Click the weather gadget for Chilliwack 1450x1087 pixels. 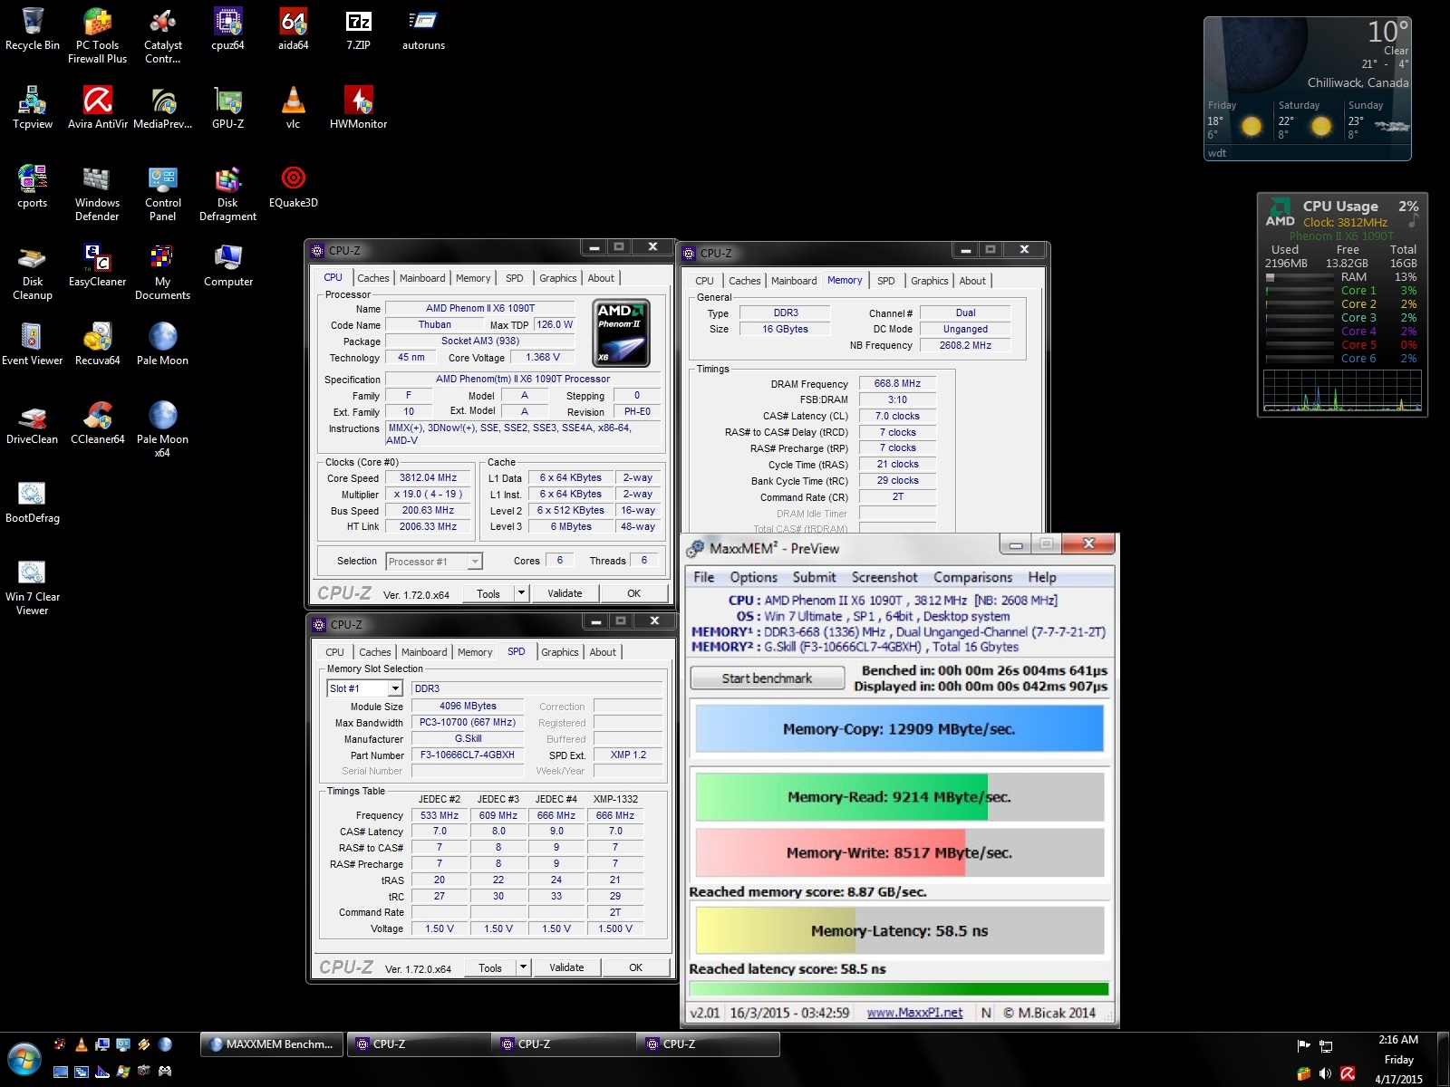(x=1308, y=88)
